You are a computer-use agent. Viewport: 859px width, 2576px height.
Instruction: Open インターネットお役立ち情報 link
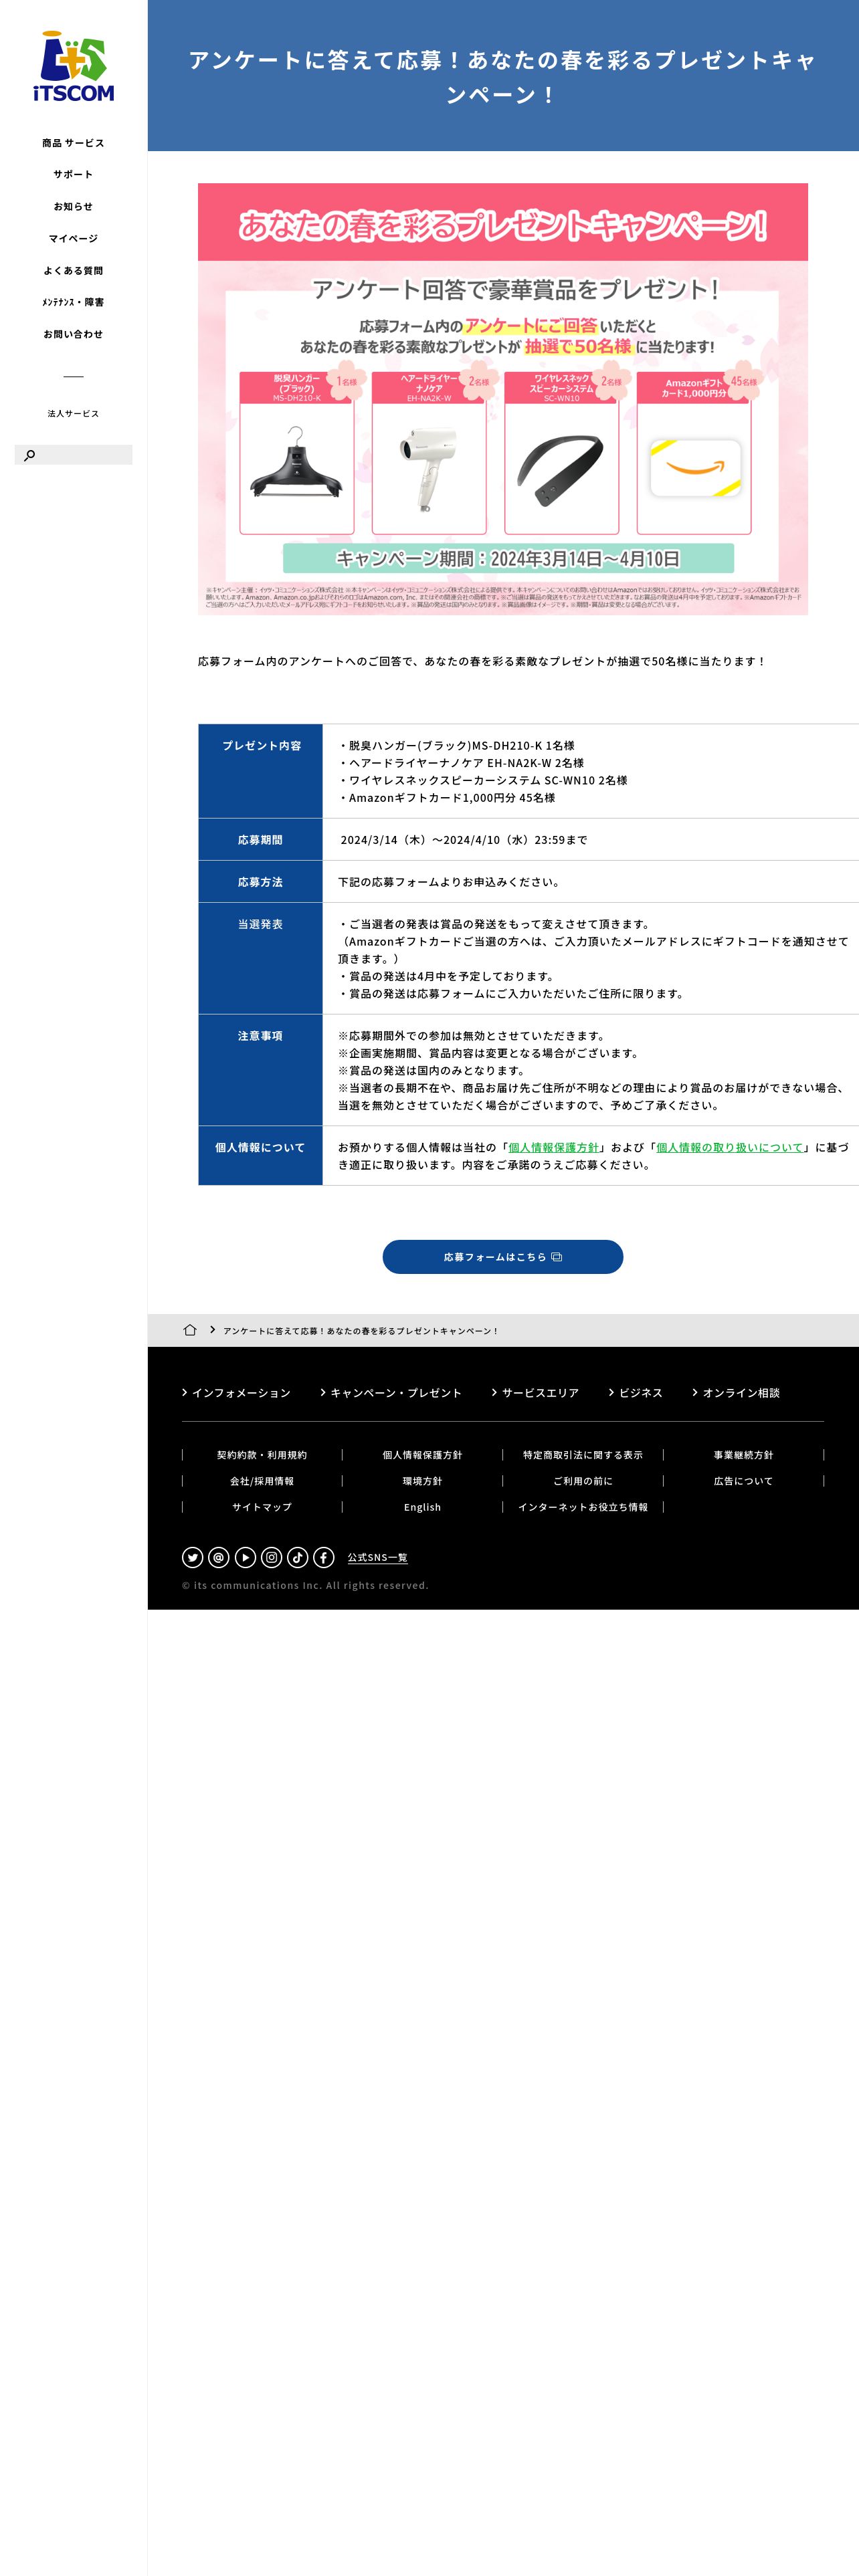click(583, 1507)
